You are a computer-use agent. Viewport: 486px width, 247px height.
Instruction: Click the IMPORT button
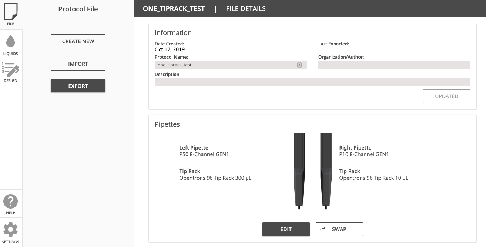78,64
